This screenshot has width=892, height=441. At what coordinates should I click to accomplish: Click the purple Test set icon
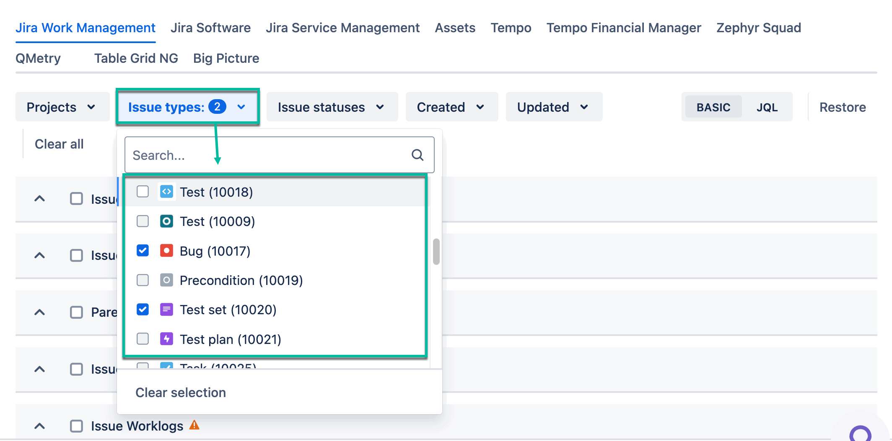[x=166, y=310]
